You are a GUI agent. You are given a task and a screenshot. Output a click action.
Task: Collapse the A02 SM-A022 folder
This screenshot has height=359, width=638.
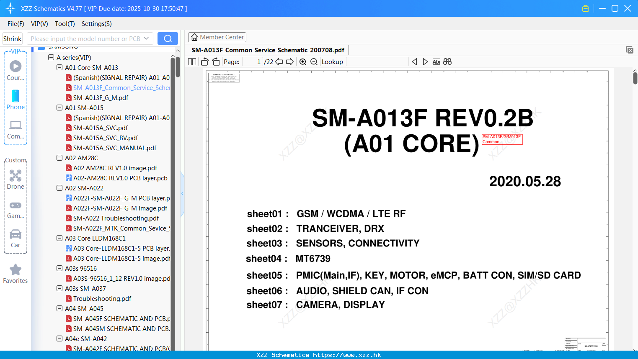59,188
